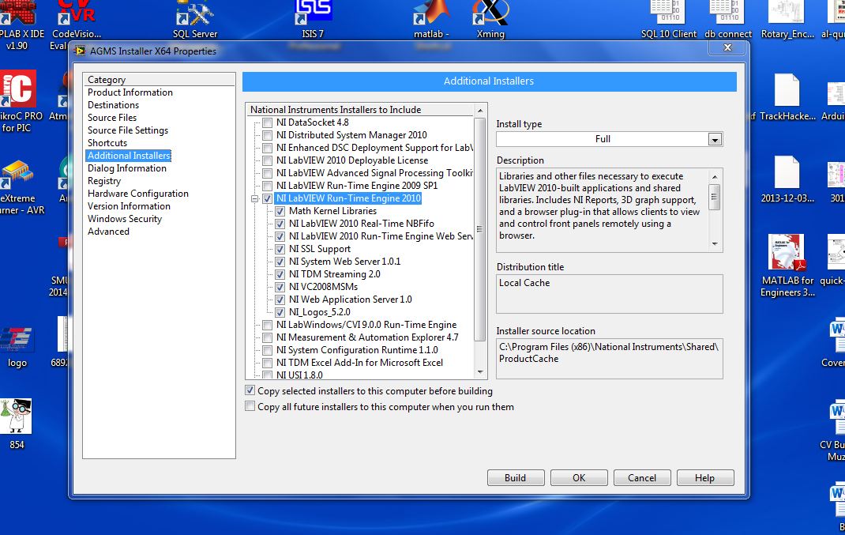Select NI System Configuration Runtime 1.1.0 row
Image resolution: width=845 pixels, height=535 pixels.
coord(357,350)
